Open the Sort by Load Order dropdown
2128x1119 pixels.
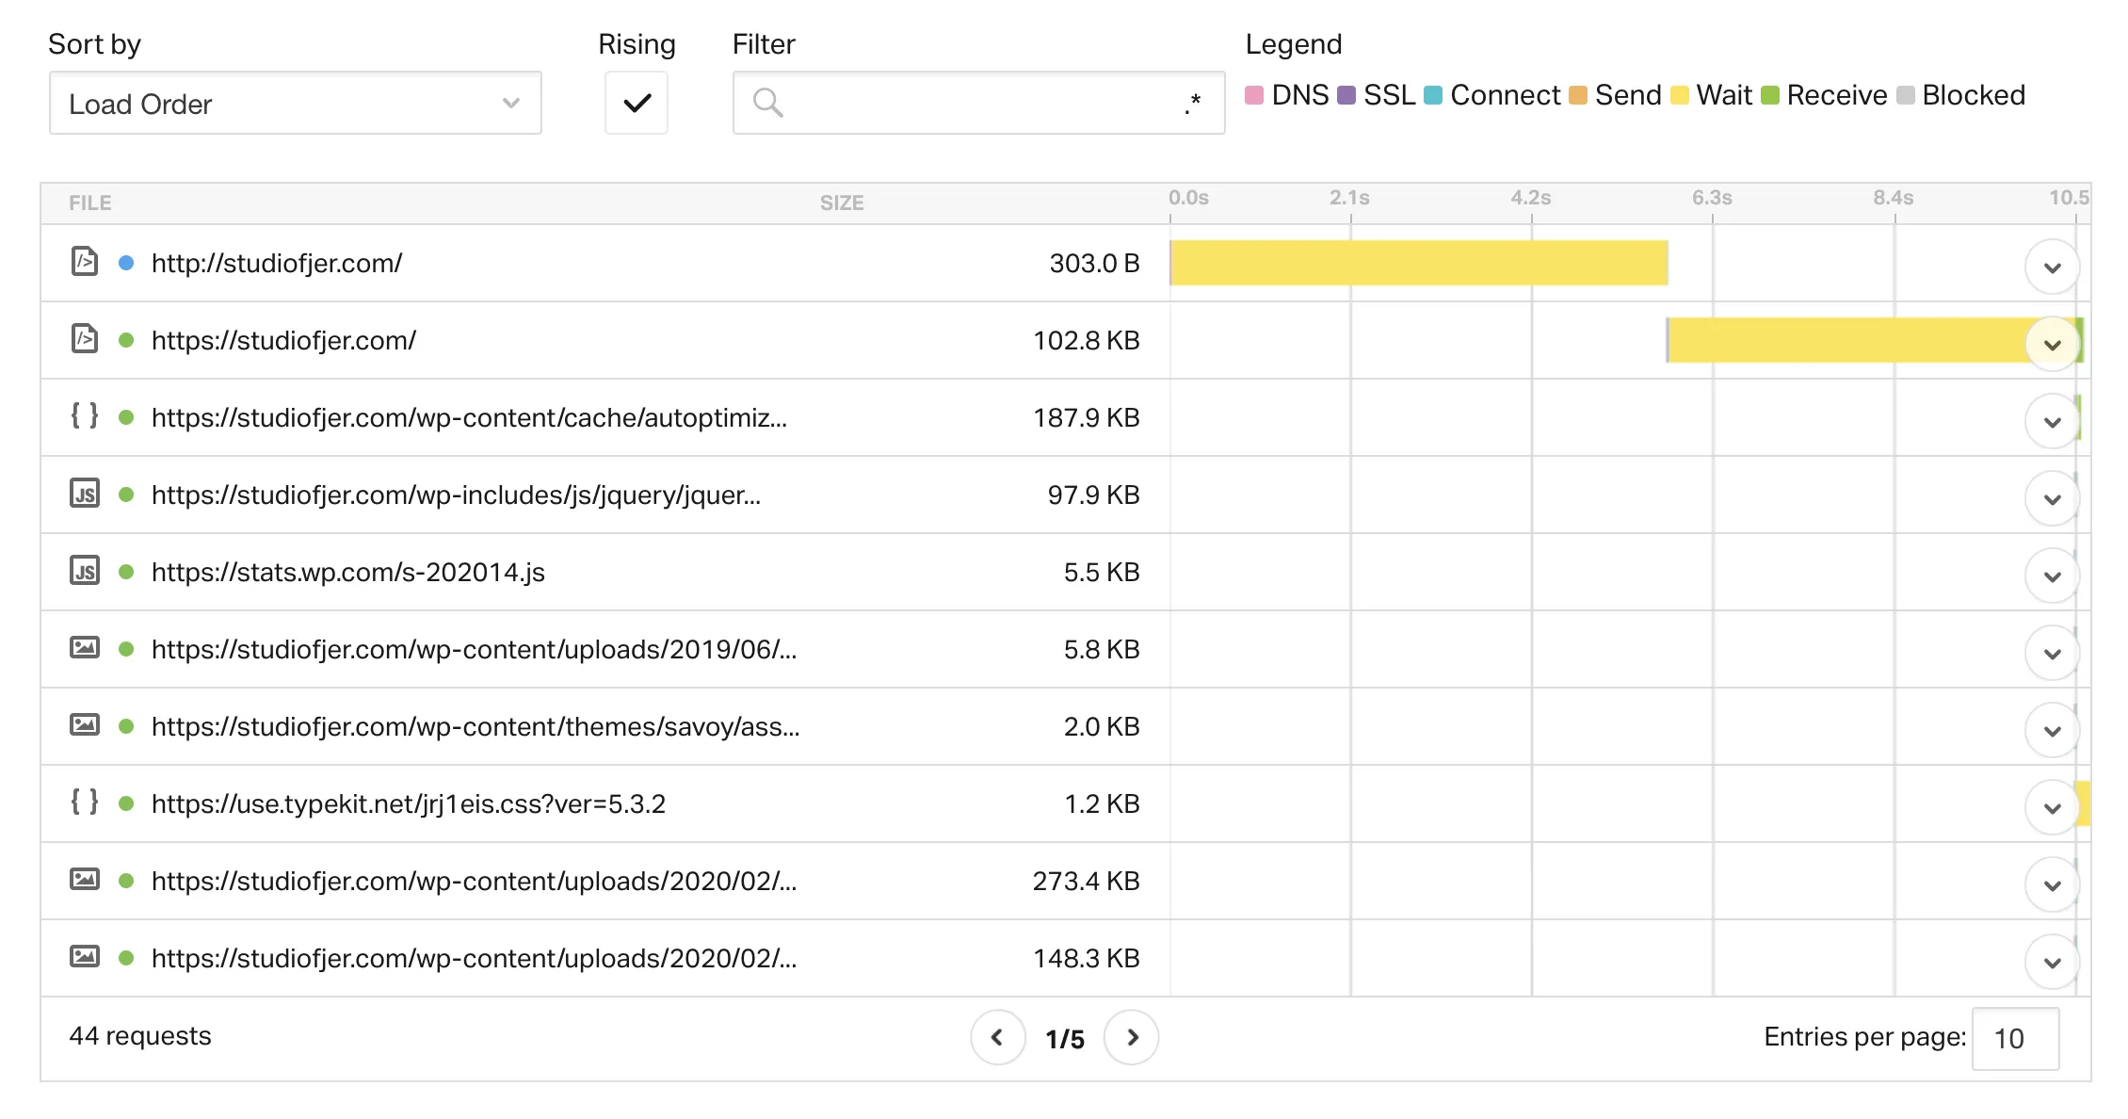296,103
